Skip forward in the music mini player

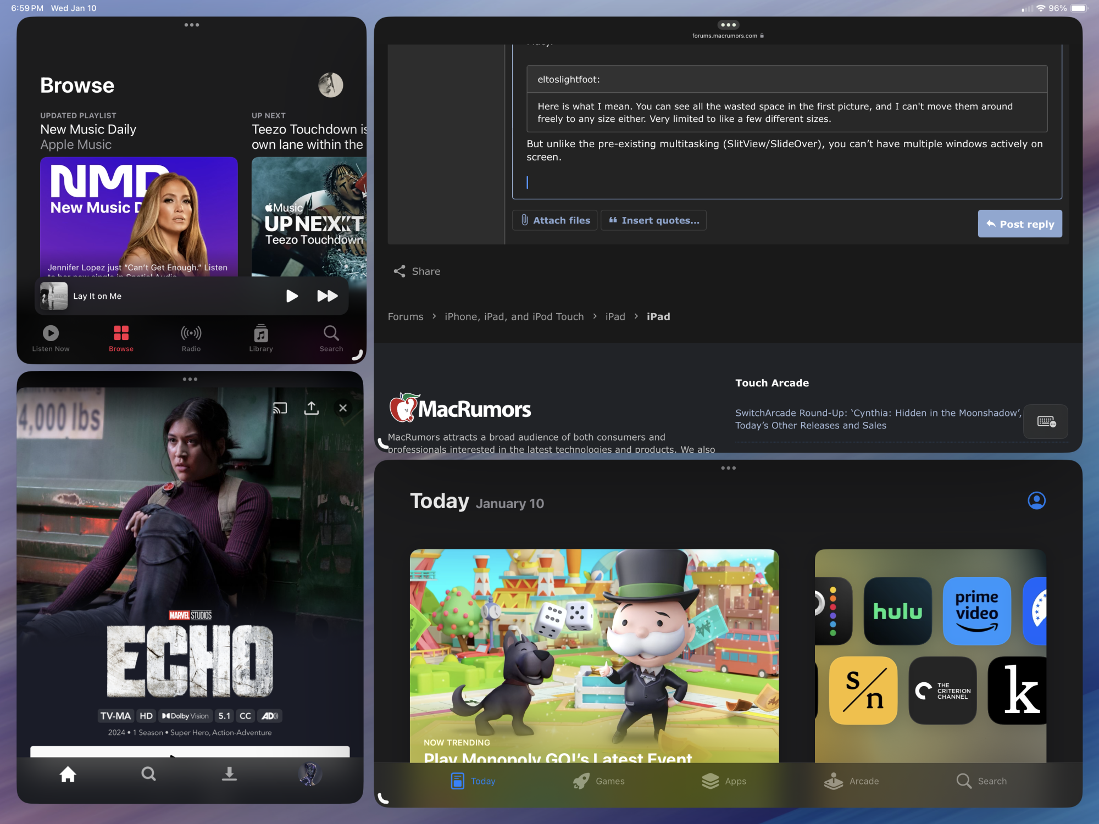pyautogui.click(x=328, y=296)
